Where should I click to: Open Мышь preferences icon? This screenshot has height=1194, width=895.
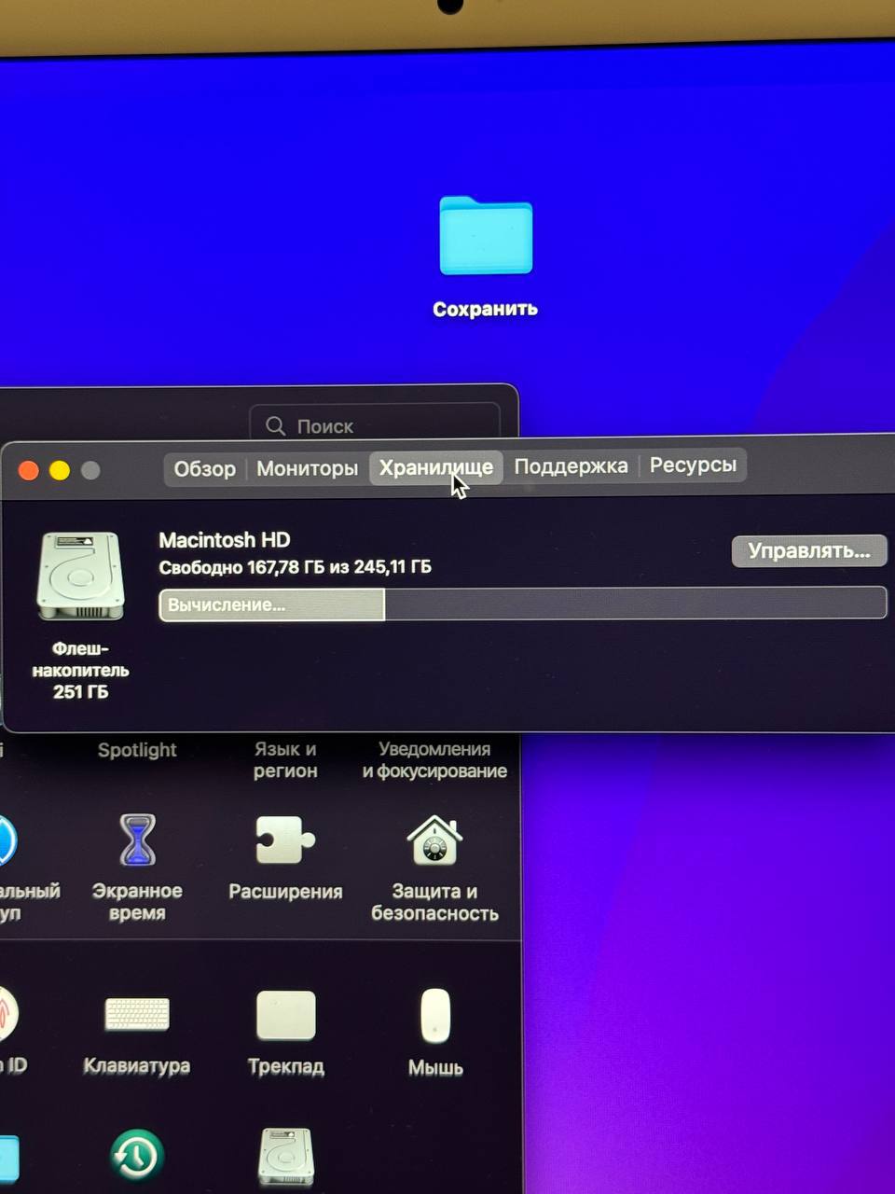pyautogui.click(x=434, y=1015)
